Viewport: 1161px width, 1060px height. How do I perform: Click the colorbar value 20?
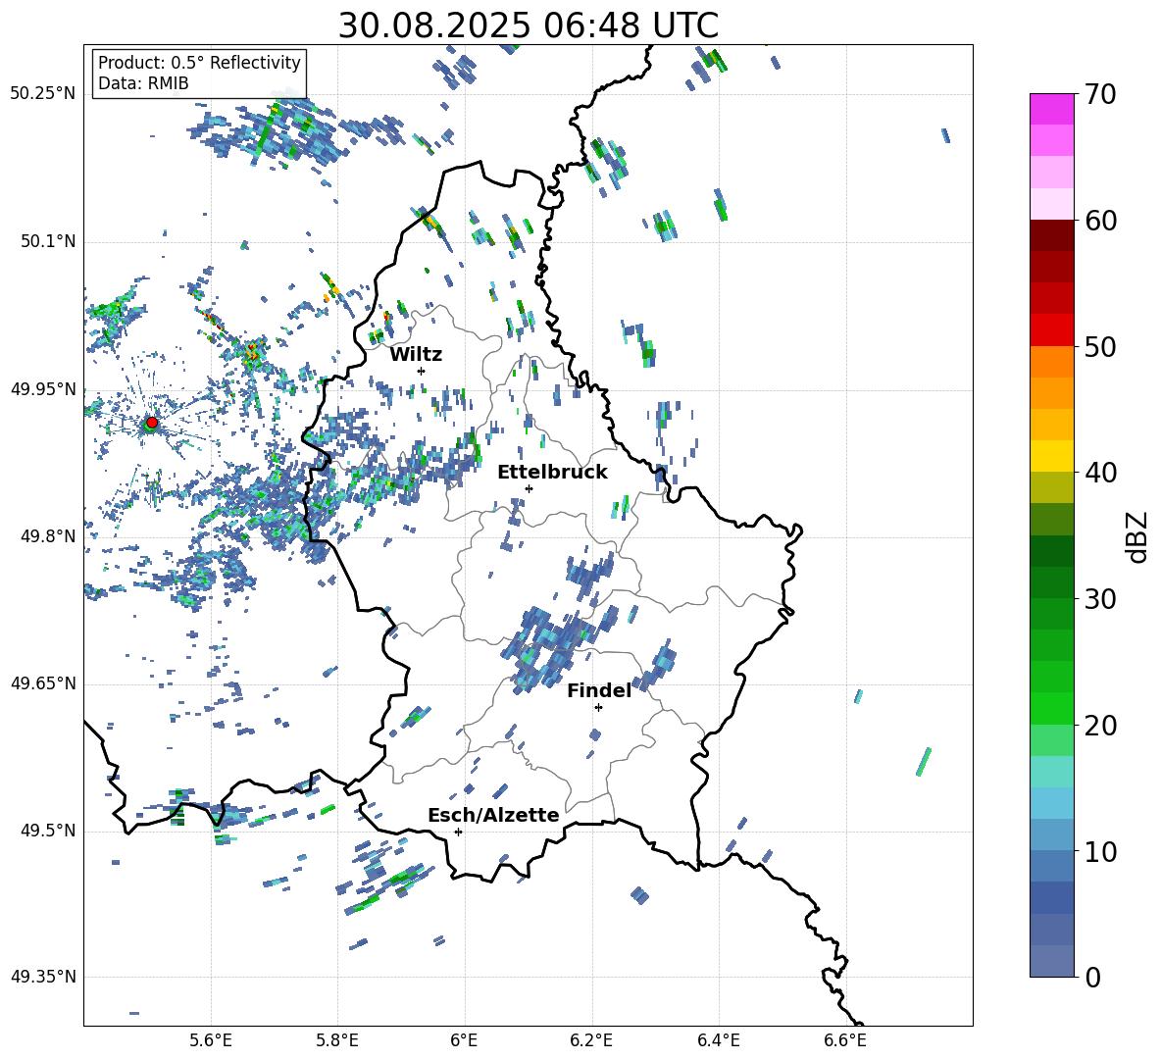[x=1100, y=725]
